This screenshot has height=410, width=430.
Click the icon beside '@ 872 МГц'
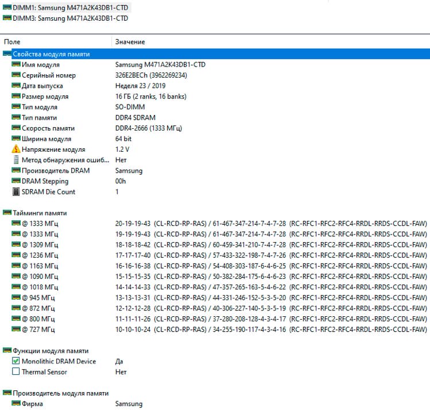(16, 308)
